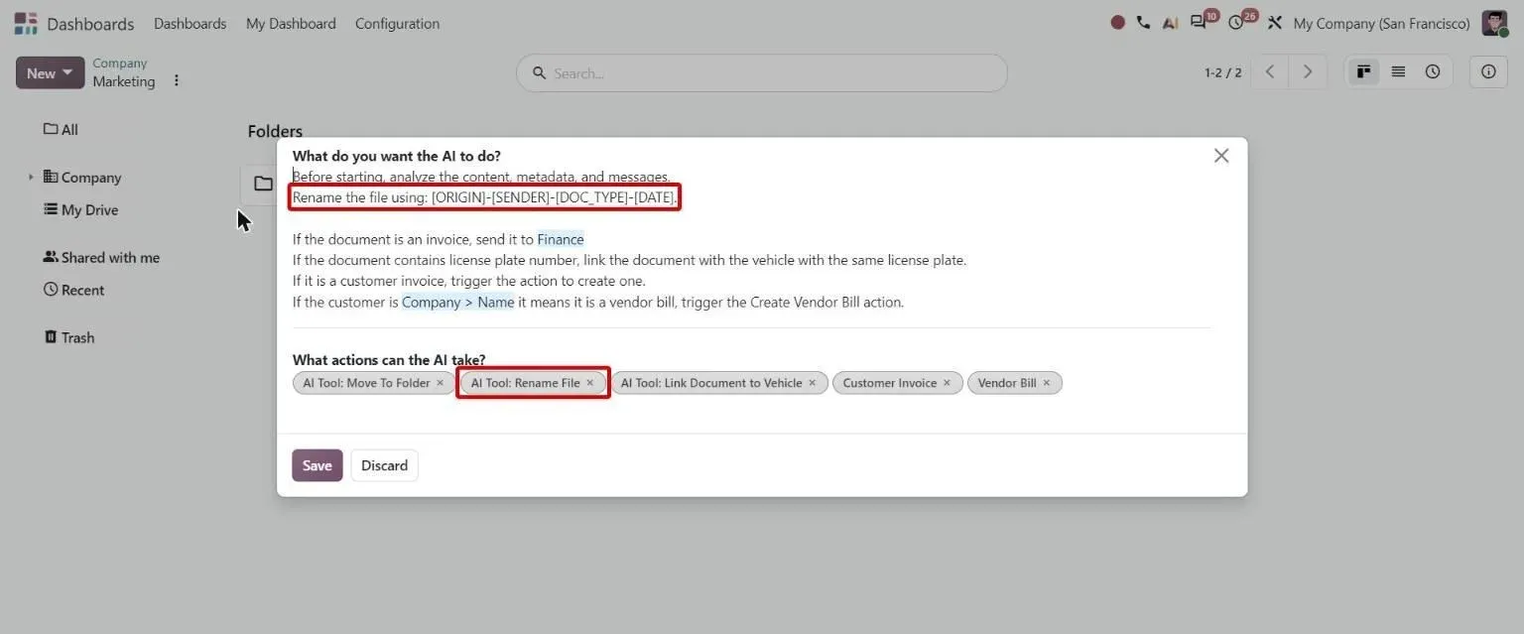Discard the AI instructions changes

384,465
